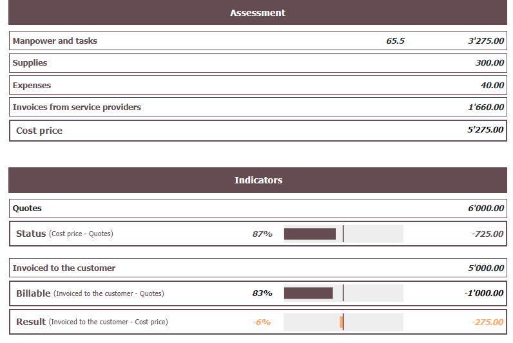The image size is (513, 343).
Task: Click the -6% result percentage
Action: tap(262, 322)
